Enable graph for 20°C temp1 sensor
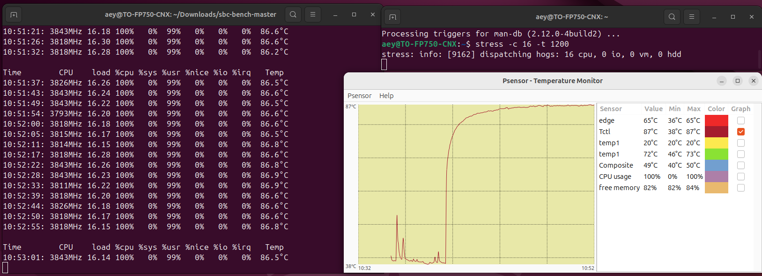The width and height of the screenshot is (762, 276). pyautogui.click(x=741, y=143)
